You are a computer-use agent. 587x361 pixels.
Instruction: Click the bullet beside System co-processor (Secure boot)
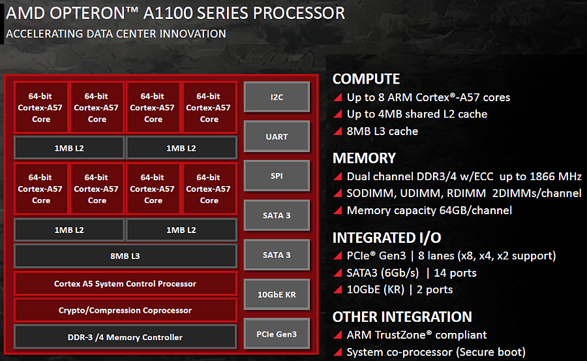(x=338, y=353)
